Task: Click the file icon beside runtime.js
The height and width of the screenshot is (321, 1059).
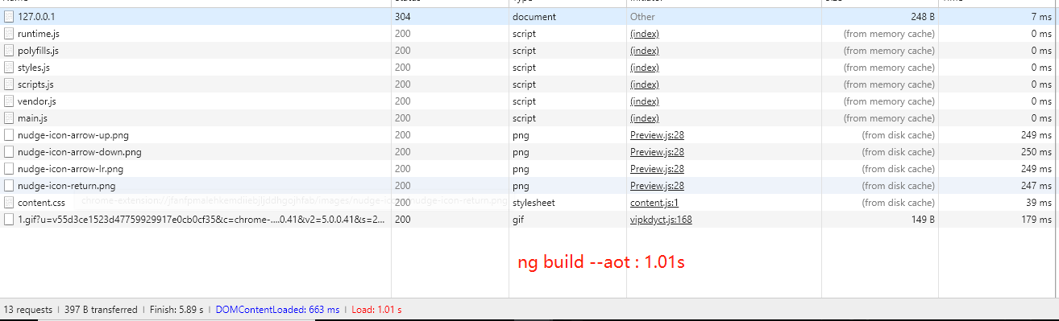Action: click(9, 34)
